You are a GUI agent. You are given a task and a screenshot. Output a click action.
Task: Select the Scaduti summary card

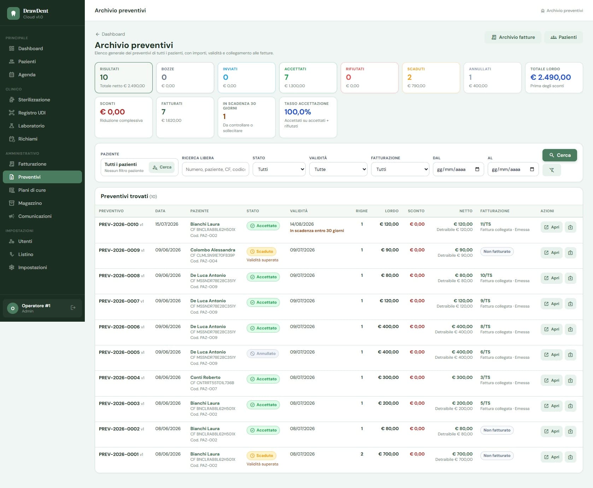tap(431, 78)
